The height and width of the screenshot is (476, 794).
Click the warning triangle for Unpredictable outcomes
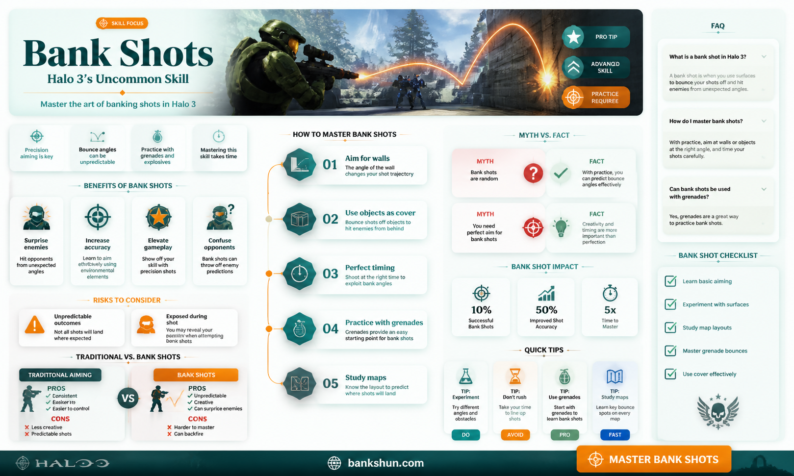coord(35,325)
